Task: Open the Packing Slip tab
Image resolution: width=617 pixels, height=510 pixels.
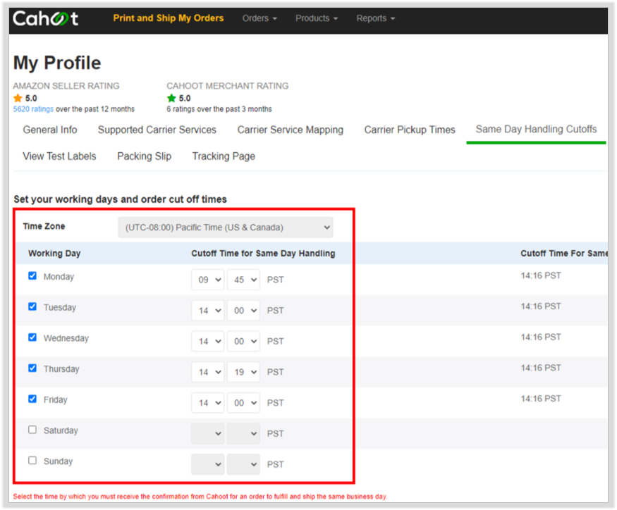Action: tap(144, 156)
